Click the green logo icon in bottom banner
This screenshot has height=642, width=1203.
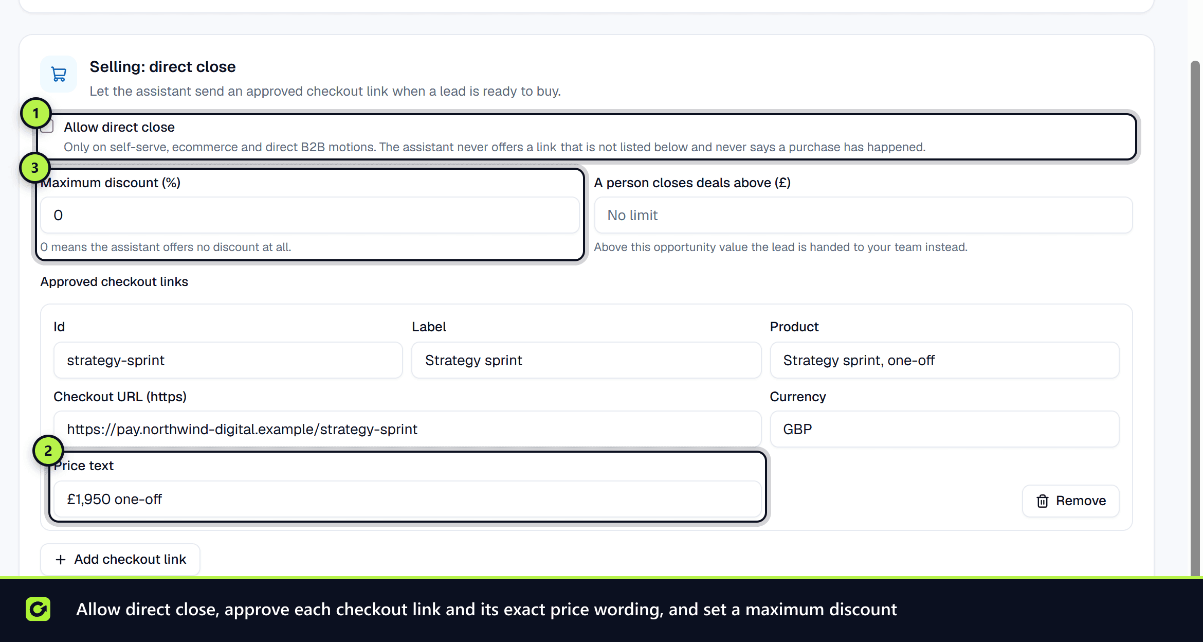tap(38, 609)
